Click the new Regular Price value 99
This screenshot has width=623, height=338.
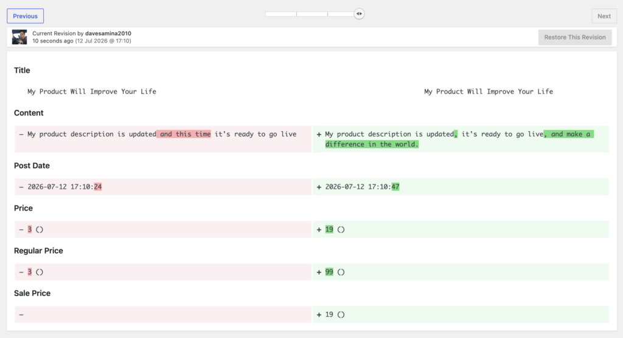[x=329, y=272]
